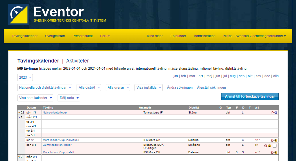Screen dimensions: 296x161
Task: Click yellow L icon in Gummifabriken Indoor row
Action: 270,146
